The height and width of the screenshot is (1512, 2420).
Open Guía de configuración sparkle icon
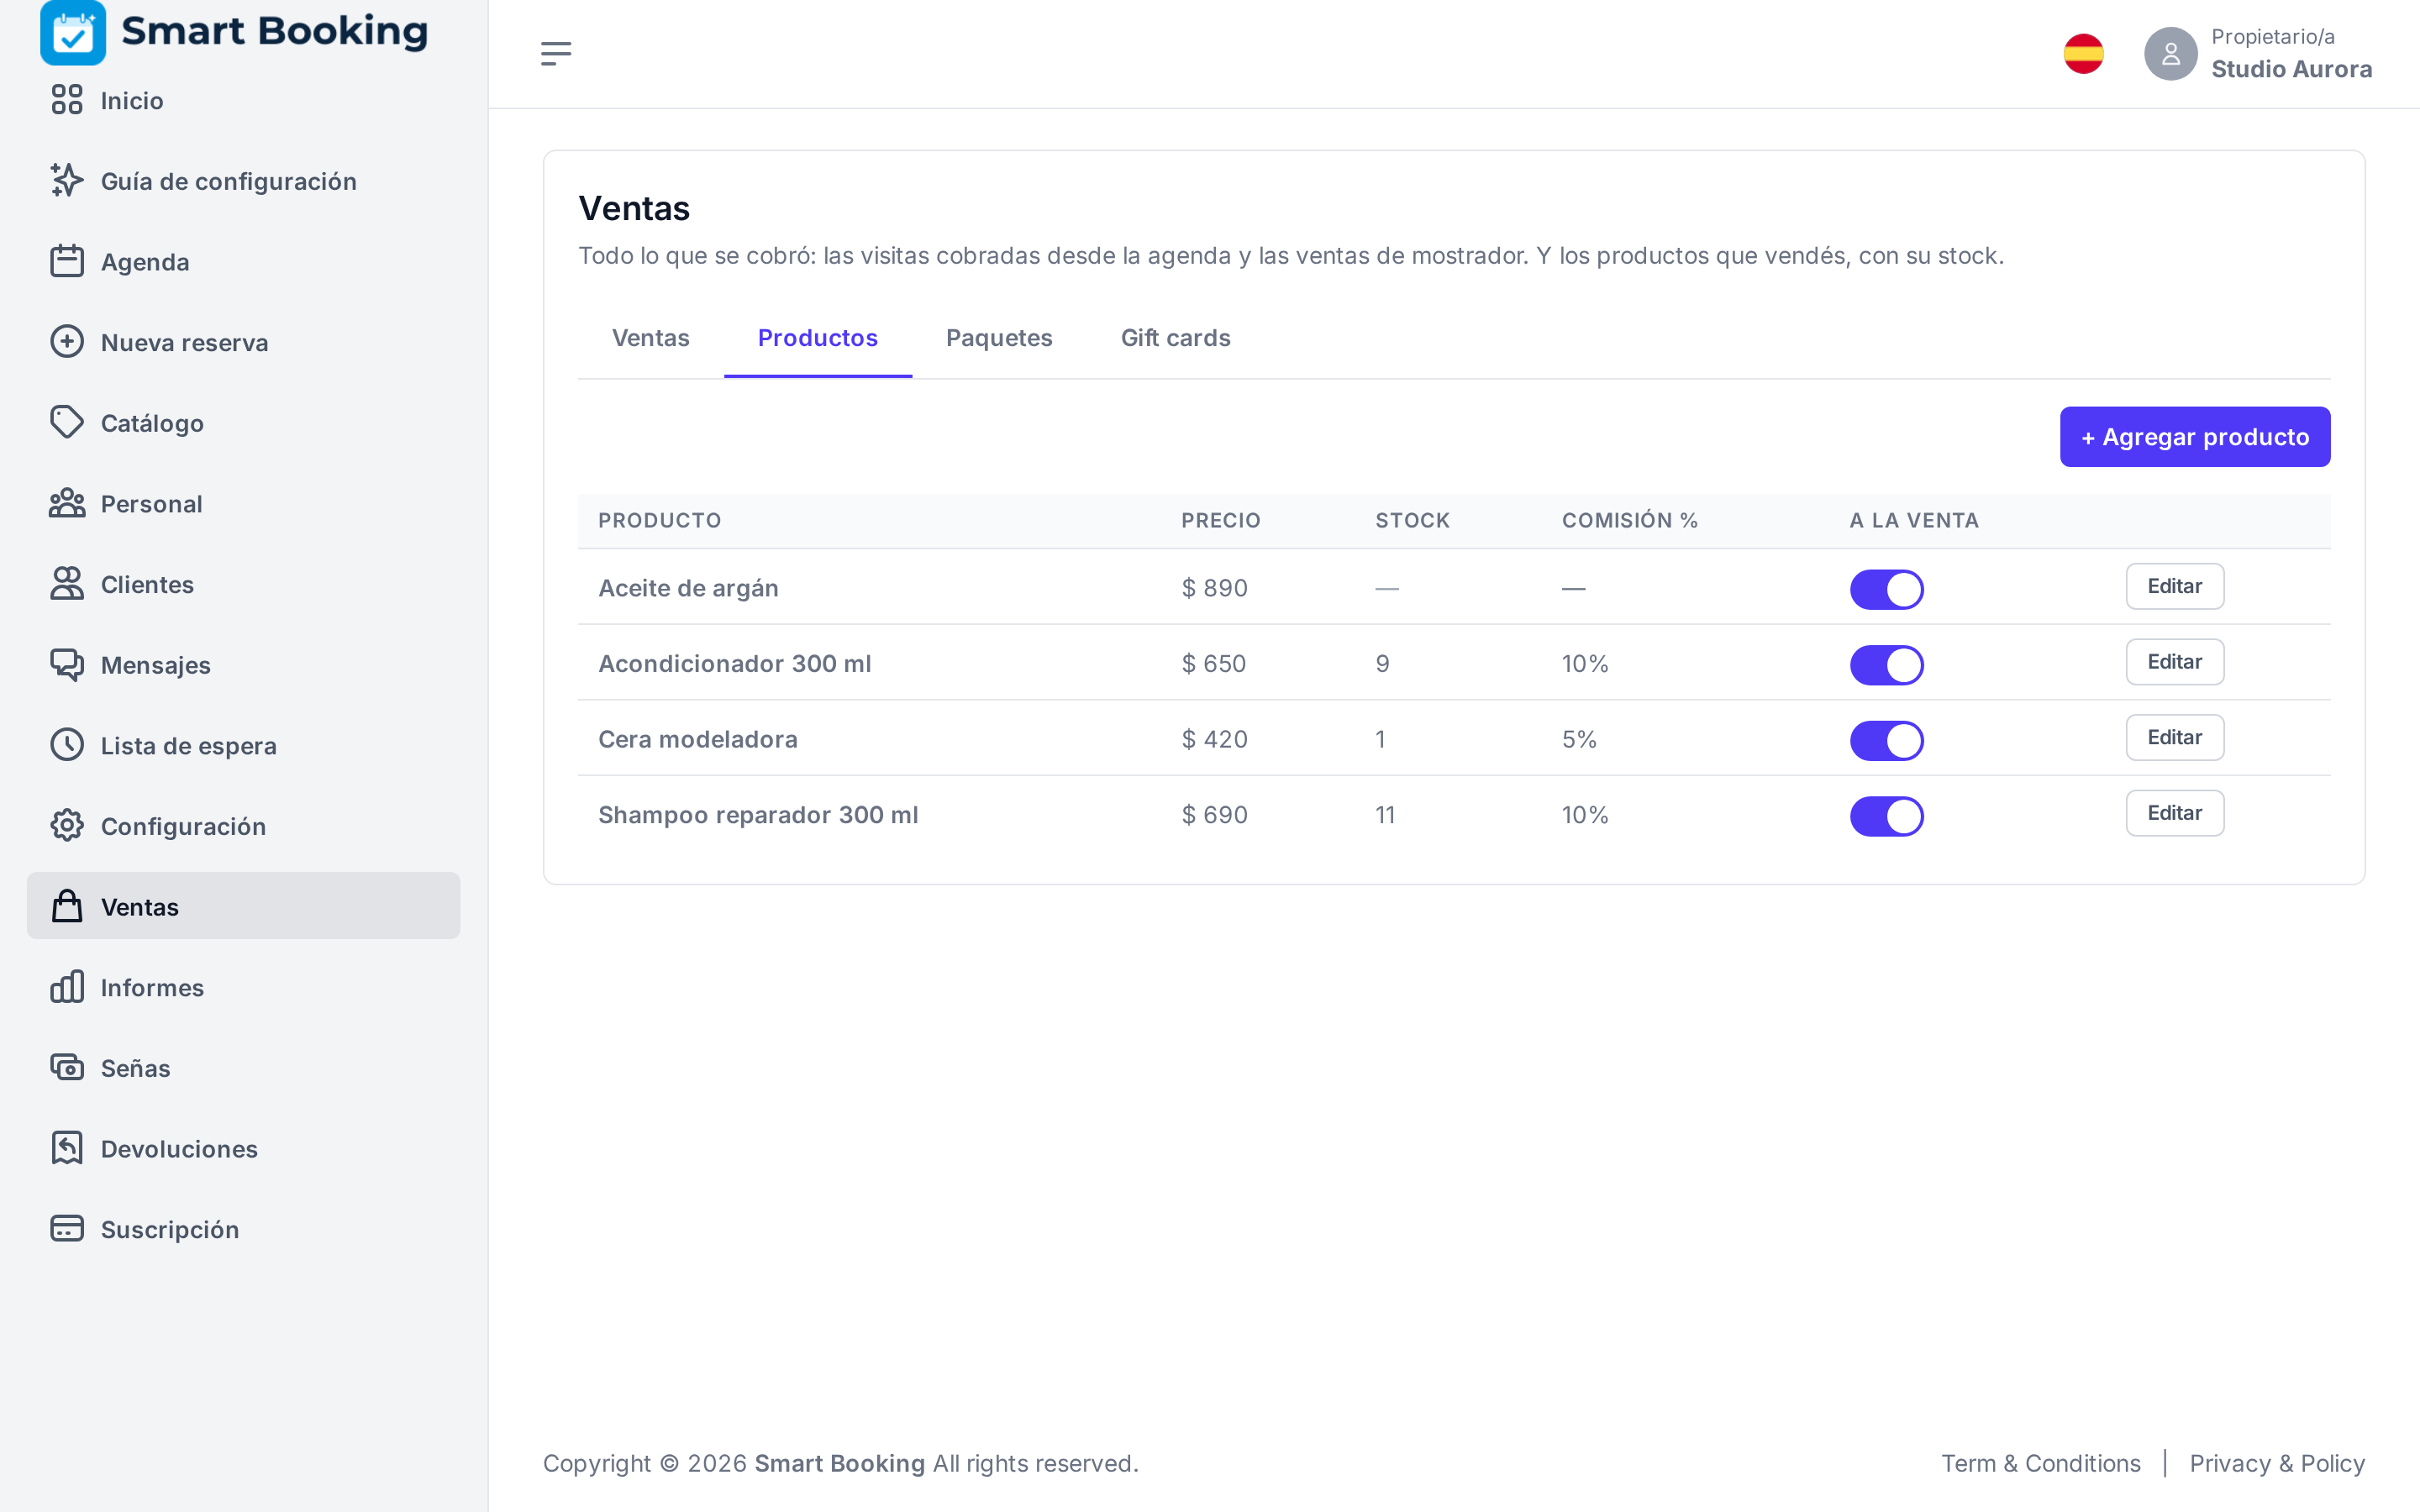click(x=67, y=181)
